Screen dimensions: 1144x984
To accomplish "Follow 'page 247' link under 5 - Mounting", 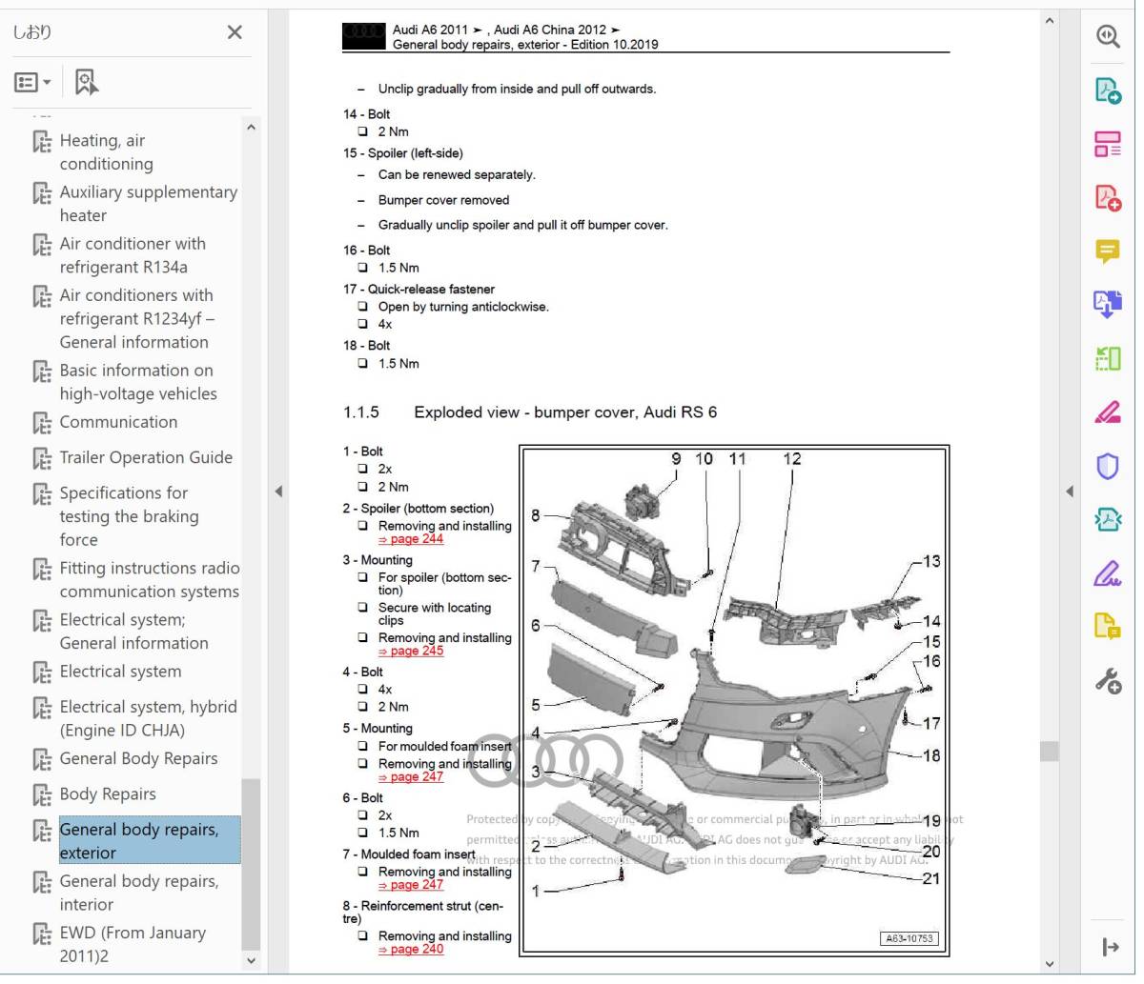I will (x=411, y=777).
